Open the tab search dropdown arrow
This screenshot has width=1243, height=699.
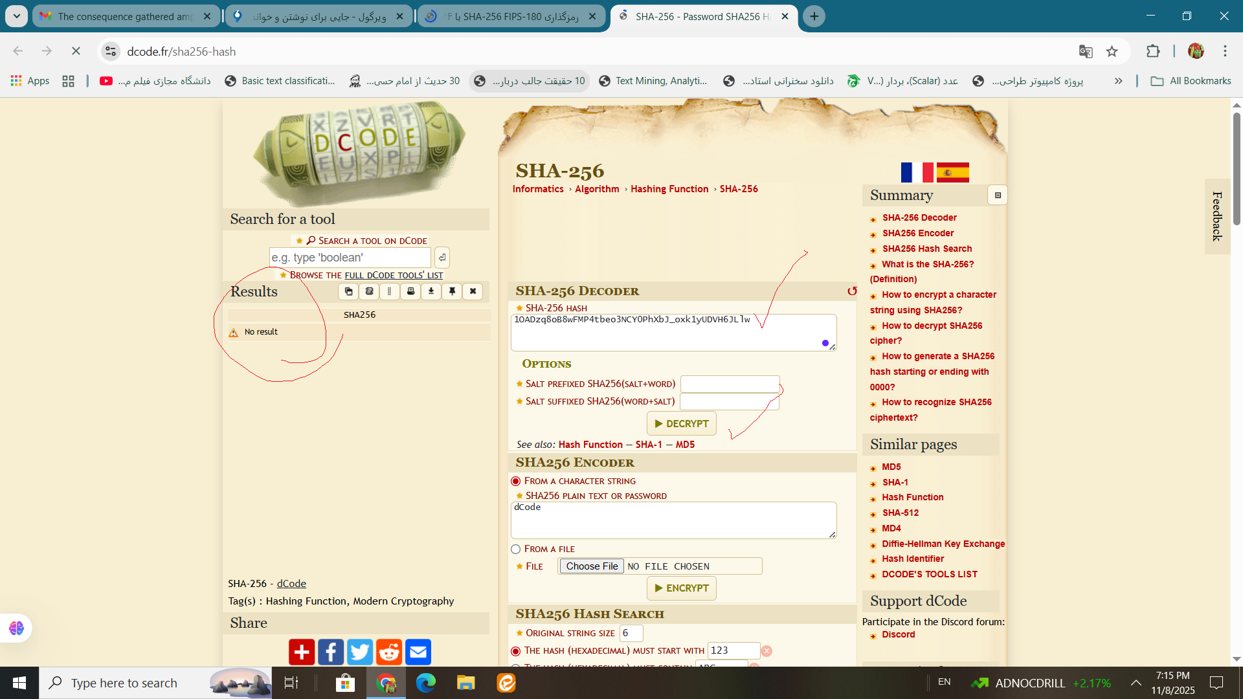(16, 16)
